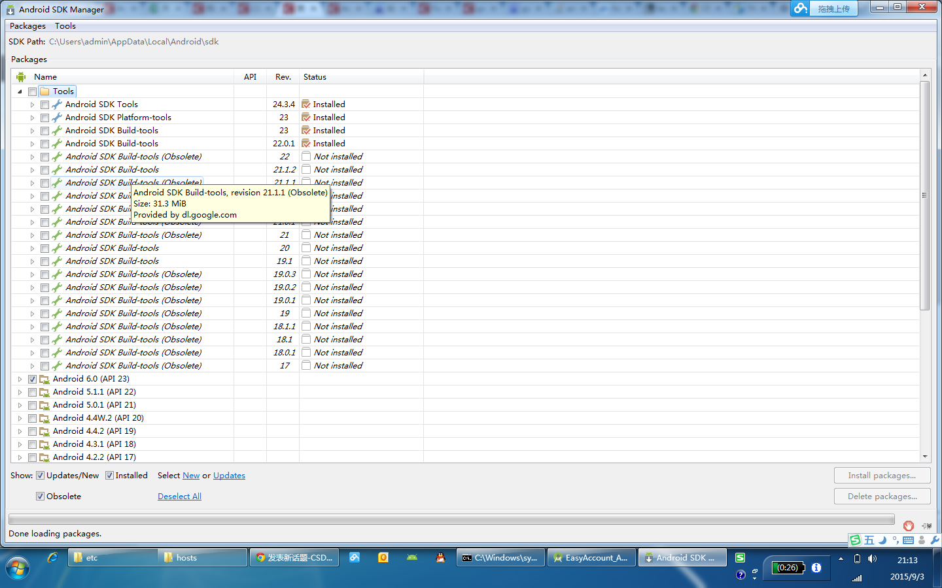
Task: Click the volume speaker tray icon
Action: pos(872,559)
